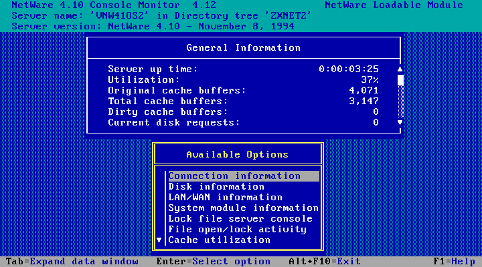Click the Server up time label
The image size is (482, 267).
click(153, 69)
